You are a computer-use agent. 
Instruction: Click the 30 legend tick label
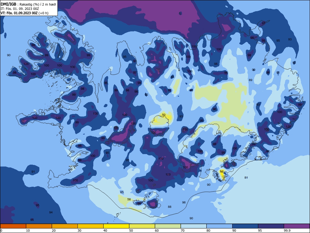79,231
